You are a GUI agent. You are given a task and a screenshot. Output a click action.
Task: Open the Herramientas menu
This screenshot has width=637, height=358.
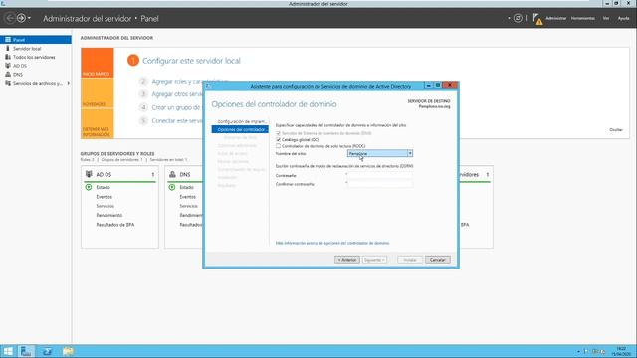coord(583,18)
